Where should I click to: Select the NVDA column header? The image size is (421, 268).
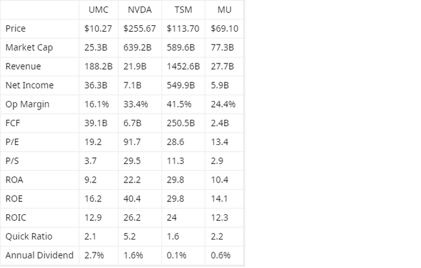pyautogui.click(x=139, y=10)
